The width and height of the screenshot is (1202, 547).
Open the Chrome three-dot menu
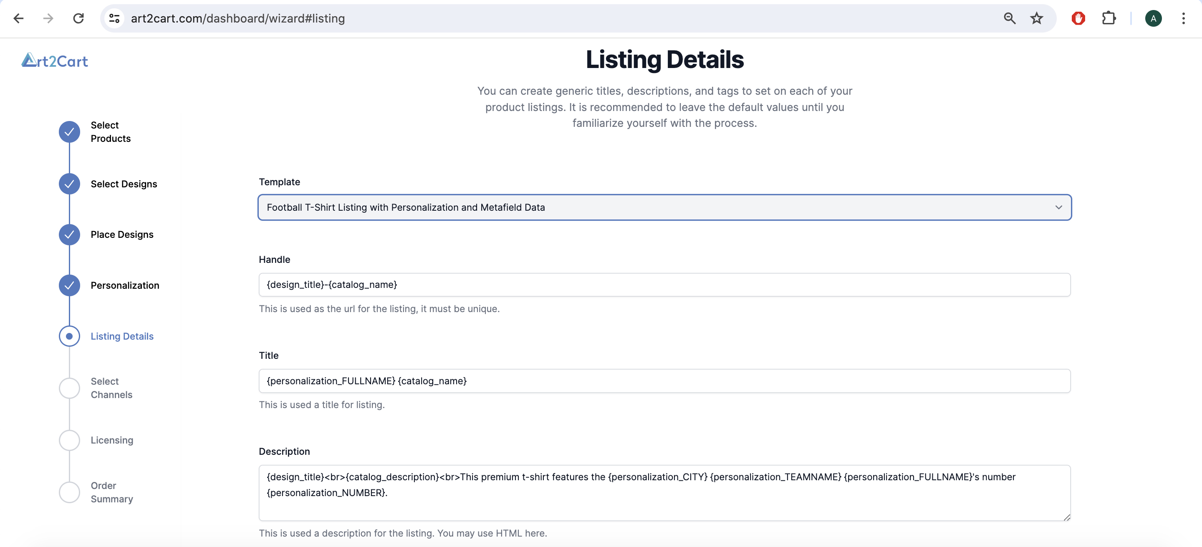pyautogui.click(x=1183, y=18)
